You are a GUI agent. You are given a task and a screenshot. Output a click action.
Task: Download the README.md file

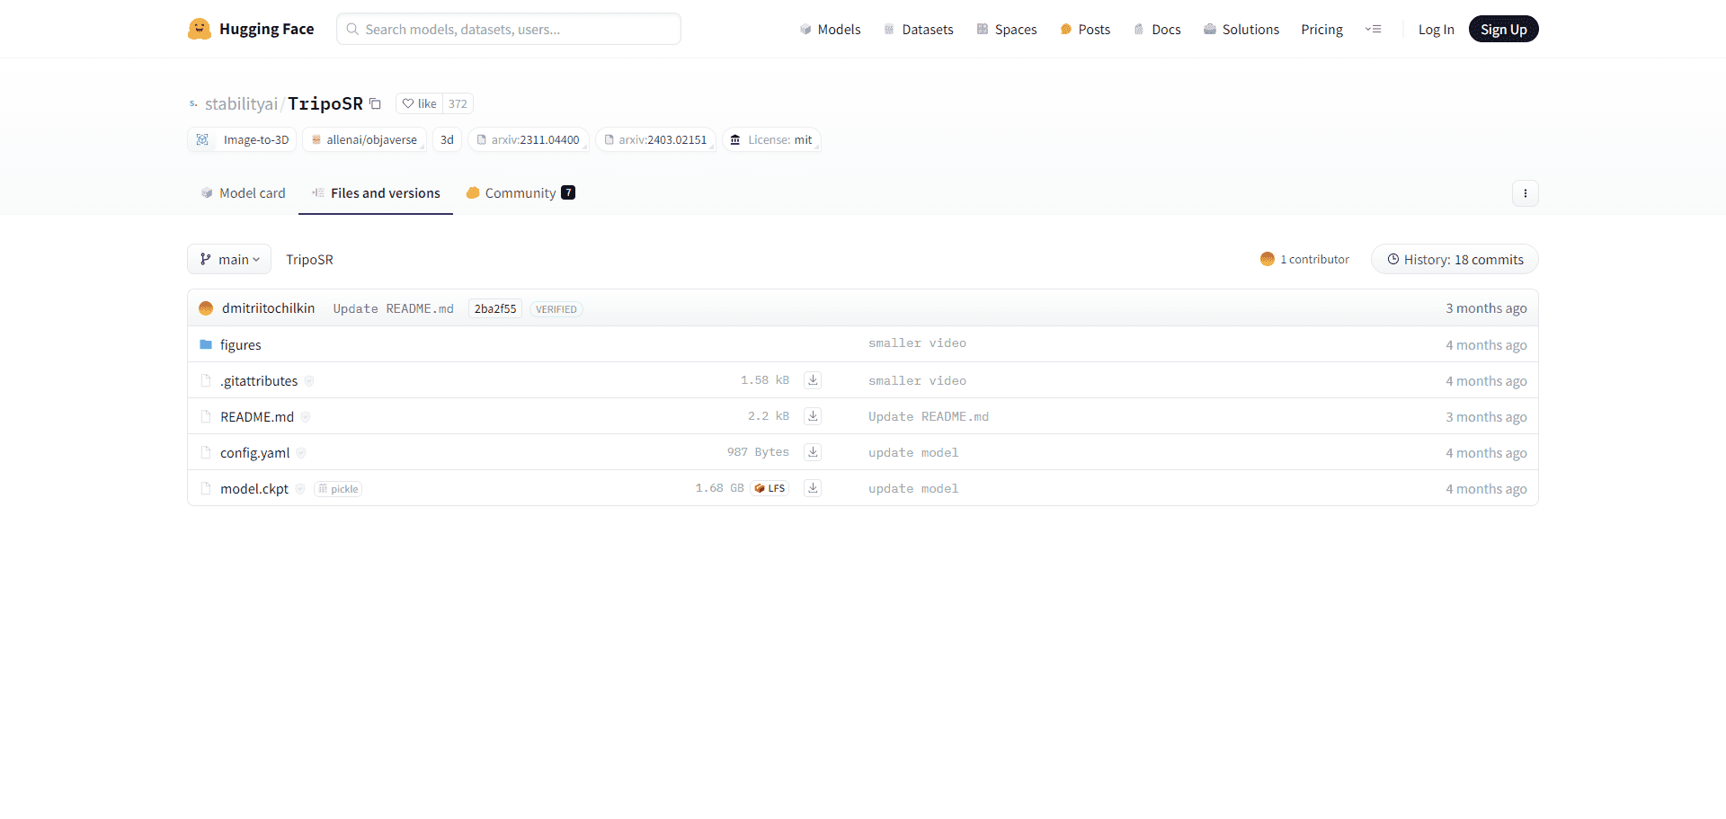point(813,416)
